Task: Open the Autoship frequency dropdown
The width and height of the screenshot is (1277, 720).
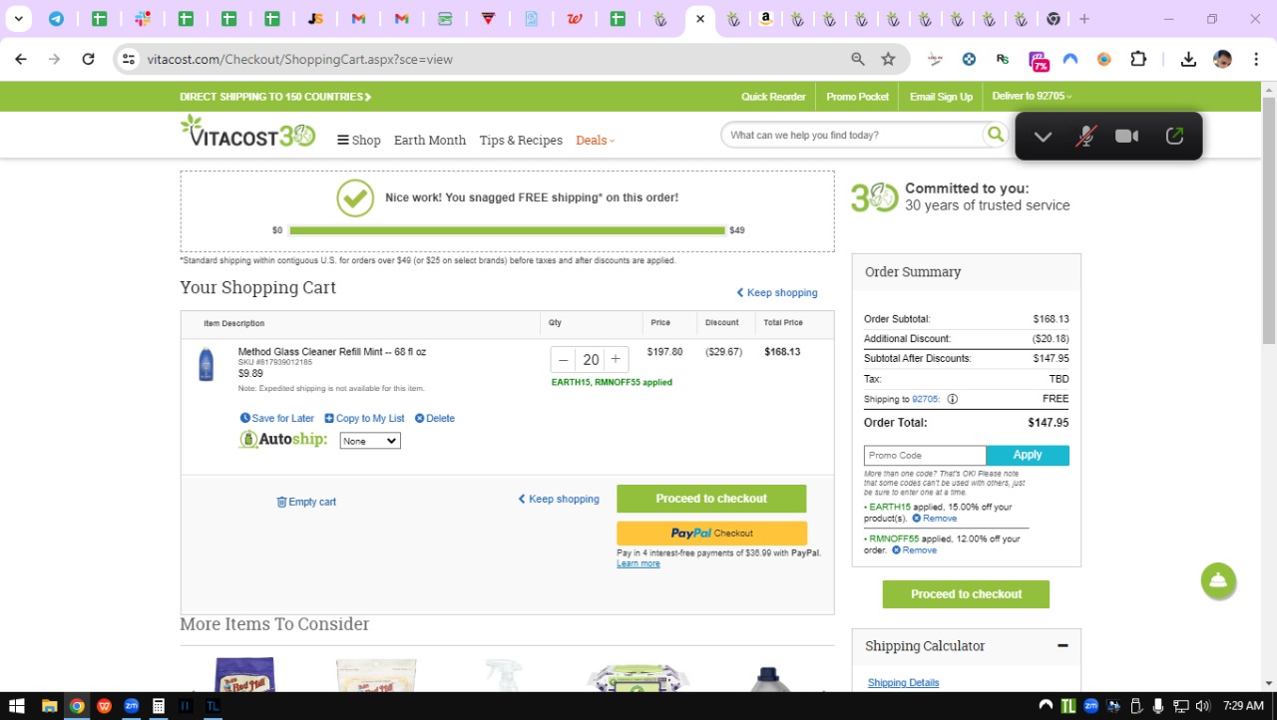Action: pos(370,441)
